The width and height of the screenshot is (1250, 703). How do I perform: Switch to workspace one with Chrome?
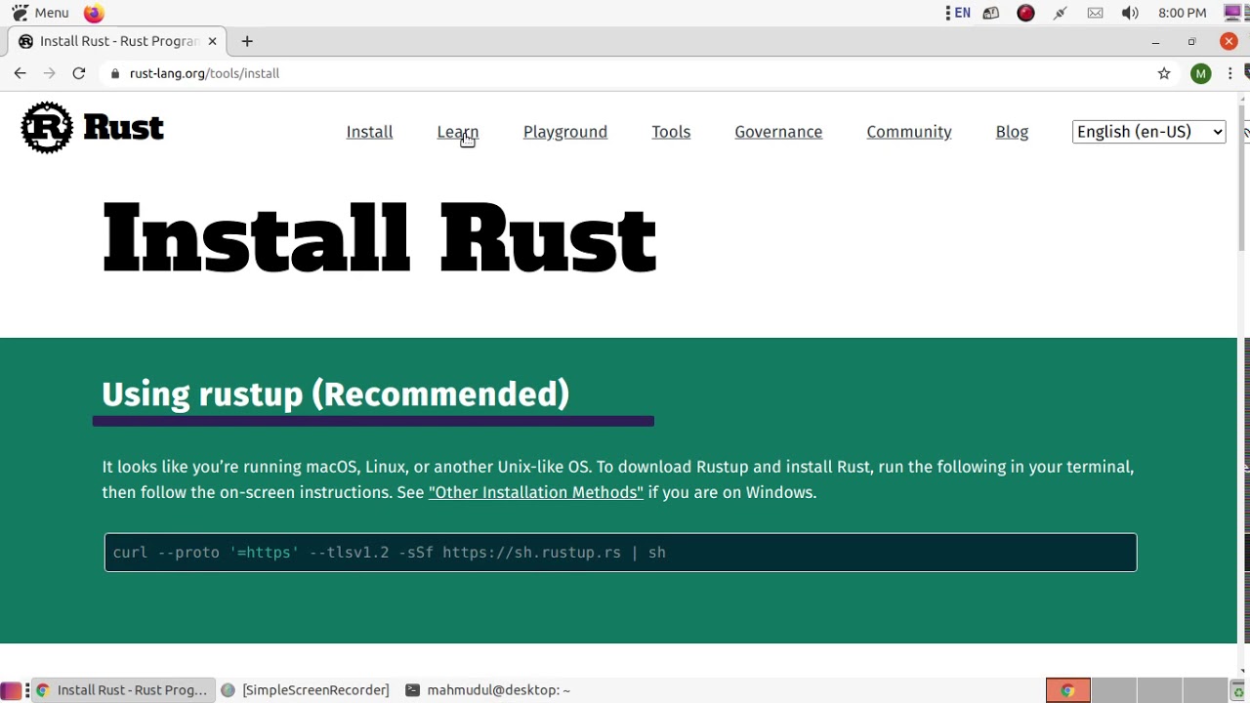point(1067,690)
